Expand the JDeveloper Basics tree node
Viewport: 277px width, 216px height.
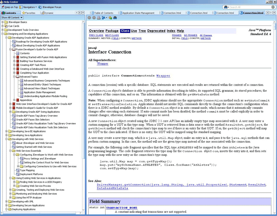pyautogui.click(x=2, y=22)
